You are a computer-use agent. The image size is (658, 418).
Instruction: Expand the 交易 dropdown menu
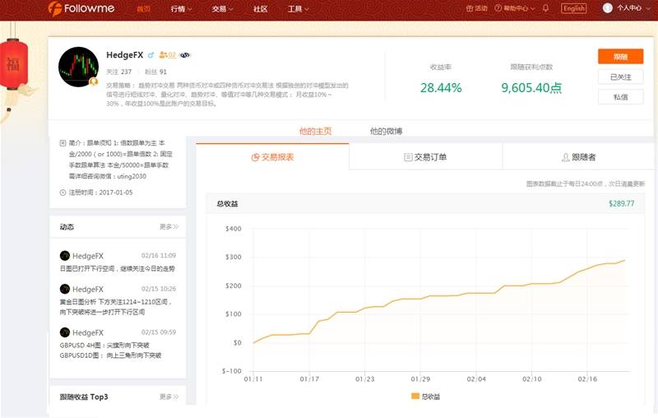[222, 8]
